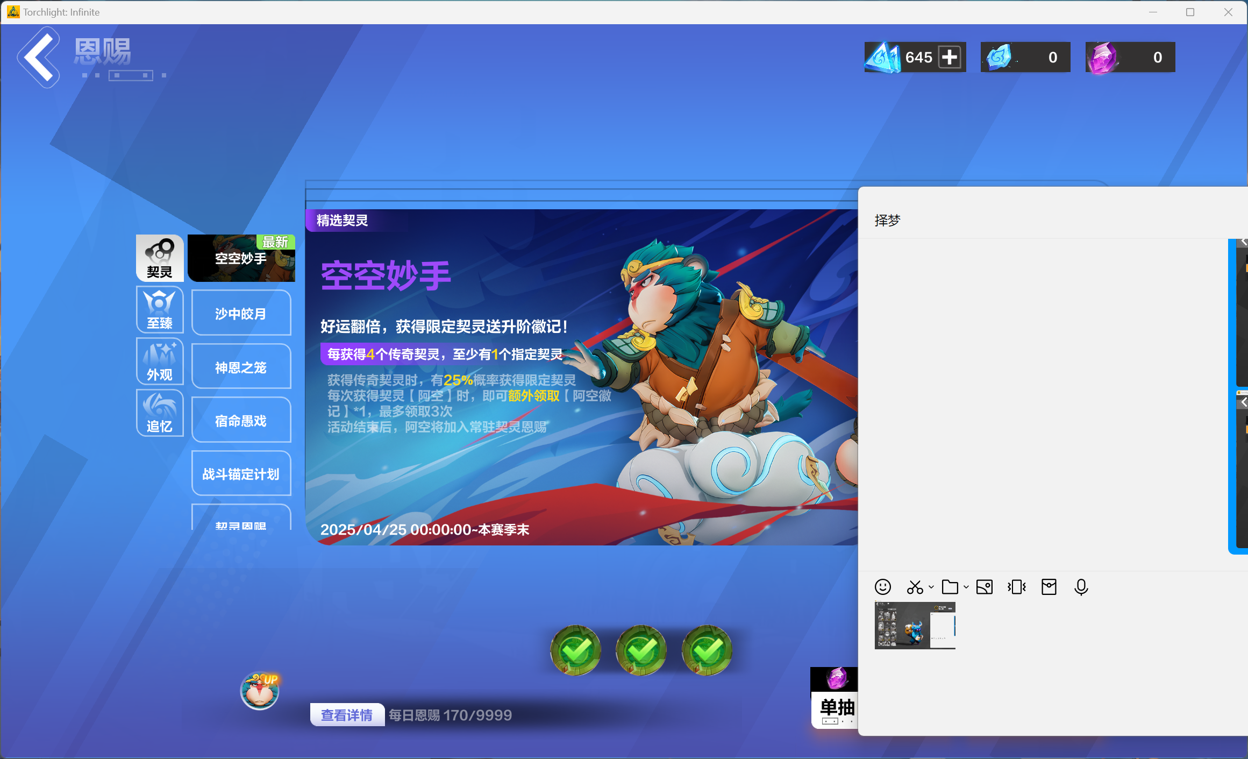1248x759 pixels.
Task: Open the 追忆 category tab
Action: point(160,413)
